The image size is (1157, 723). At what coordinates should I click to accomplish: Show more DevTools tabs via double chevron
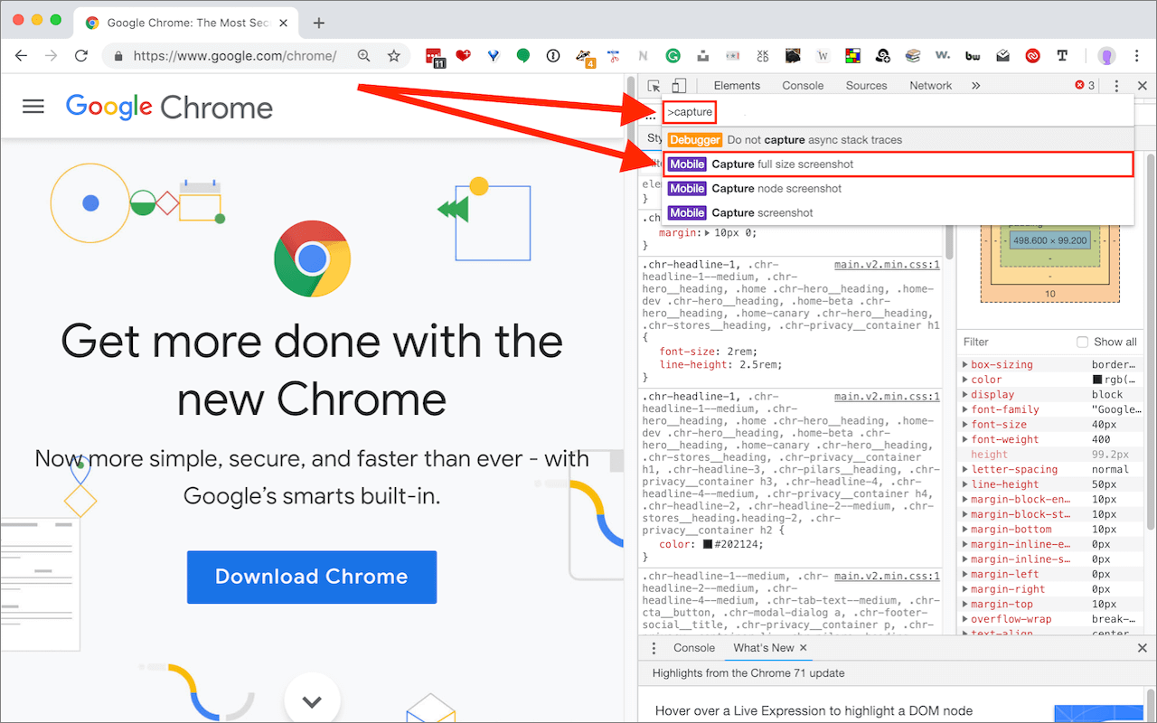pos(975,86)
